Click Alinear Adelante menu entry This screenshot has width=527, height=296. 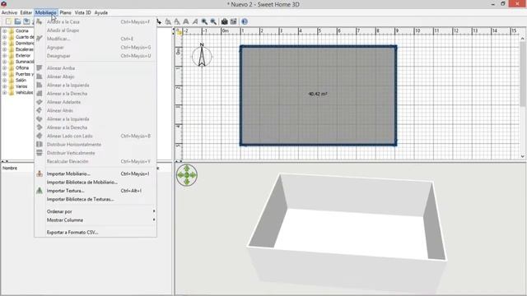[x=96, y=102]
